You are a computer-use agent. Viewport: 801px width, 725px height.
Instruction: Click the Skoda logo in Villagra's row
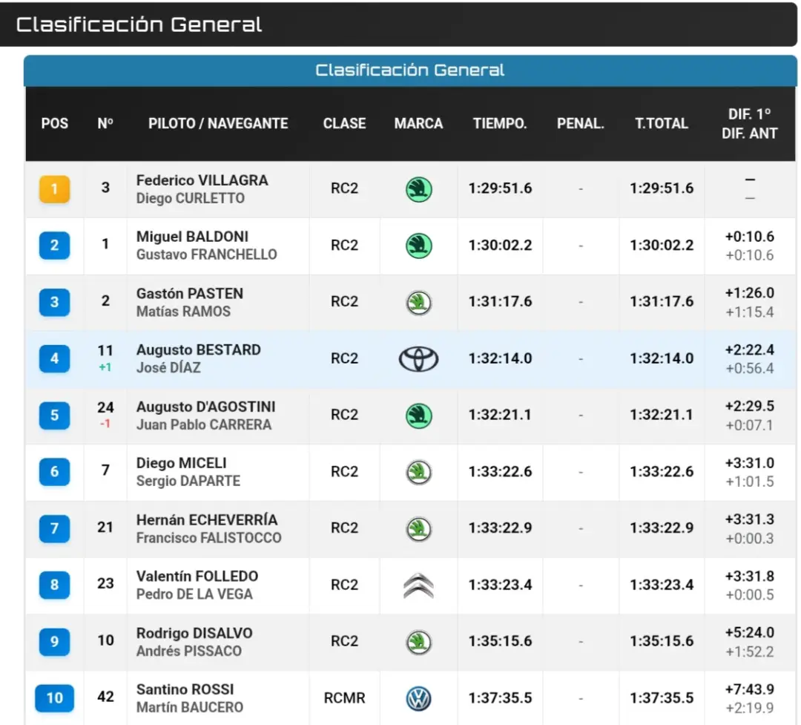click(x=418, y=189)
